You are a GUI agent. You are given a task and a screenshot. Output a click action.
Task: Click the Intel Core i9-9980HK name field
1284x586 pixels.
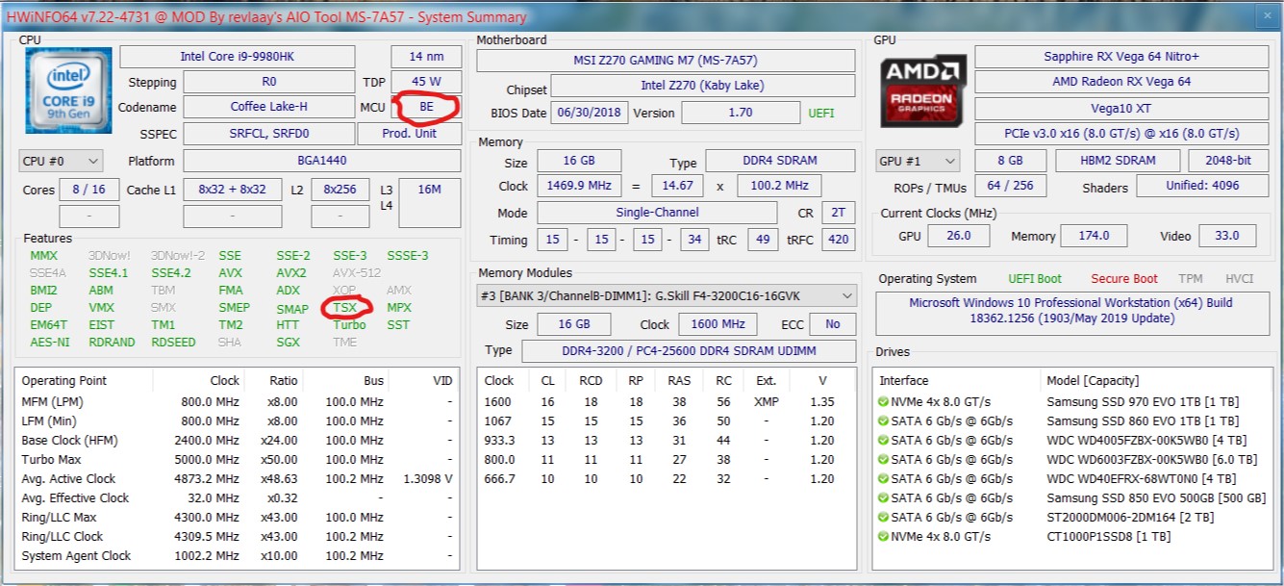[237, 57]
